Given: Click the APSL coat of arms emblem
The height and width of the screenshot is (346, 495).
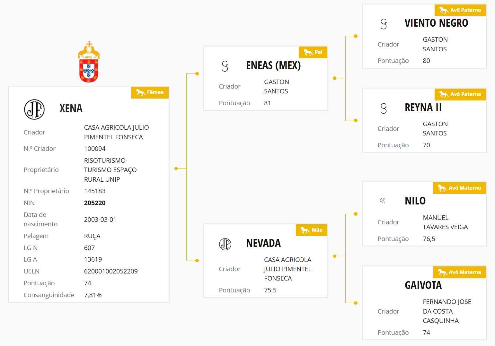Looking at the screenshot, I should [x=89, y=62].
